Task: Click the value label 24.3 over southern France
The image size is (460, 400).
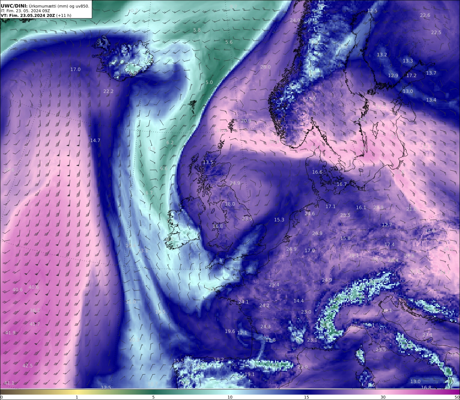Action: click(265, 327)
